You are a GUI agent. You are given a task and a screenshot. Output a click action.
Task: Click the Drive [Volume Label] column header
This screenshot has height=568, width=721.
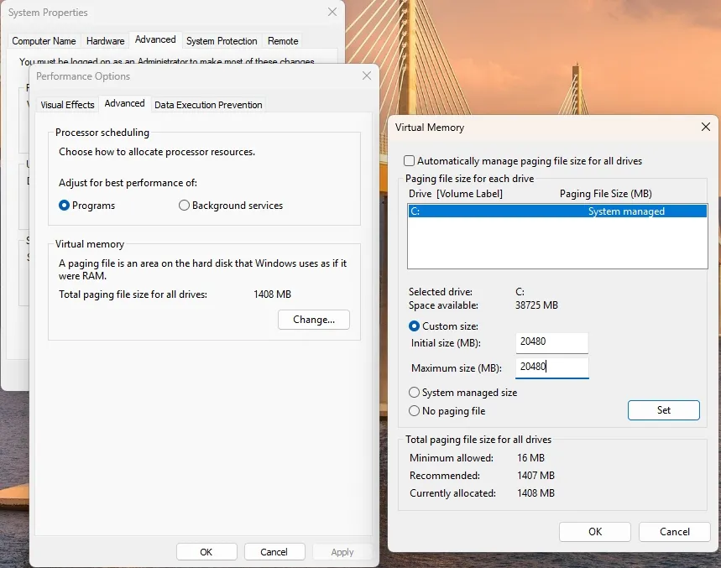(456, 194)
